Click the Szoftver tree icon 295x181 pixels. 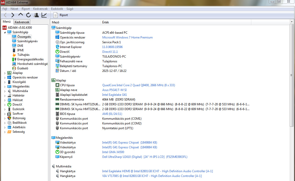(9, 114)
